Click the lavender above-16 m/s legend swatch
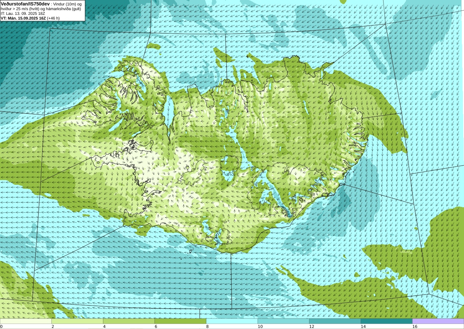The width and height of the screenshot is (464, 329). click(x=438, y=321)
